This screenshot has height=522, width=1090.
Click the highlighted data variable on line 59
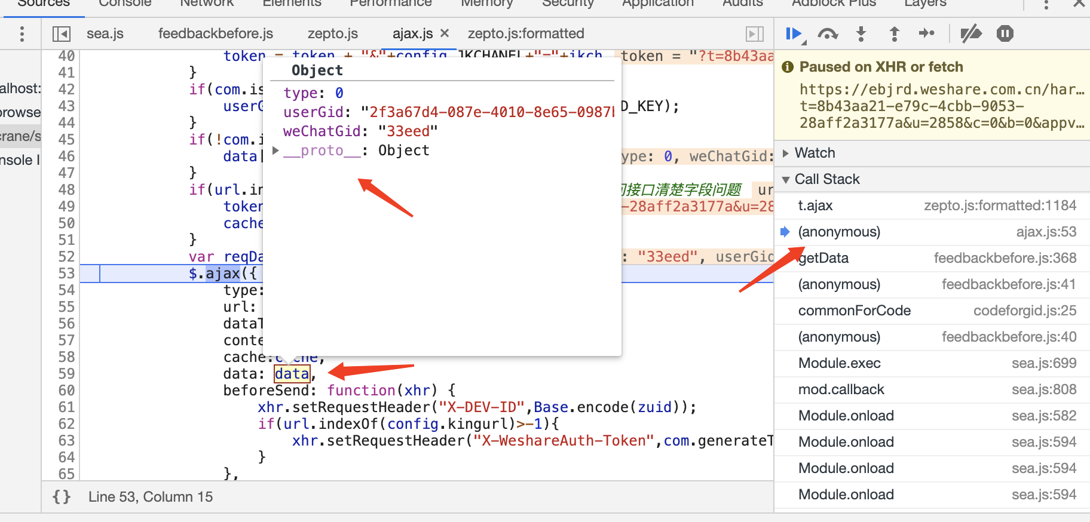(292, 374)
